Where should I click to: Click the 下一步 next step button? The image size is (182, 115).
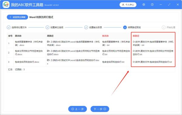[100, 109]
